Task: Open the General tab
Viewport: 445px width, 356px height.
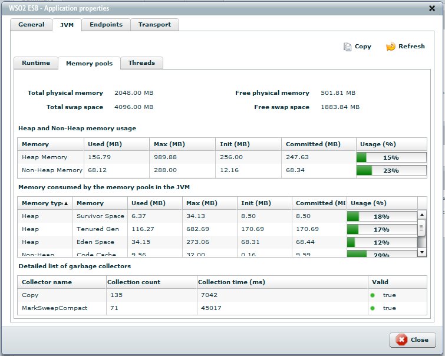Action: coord(31,25)
